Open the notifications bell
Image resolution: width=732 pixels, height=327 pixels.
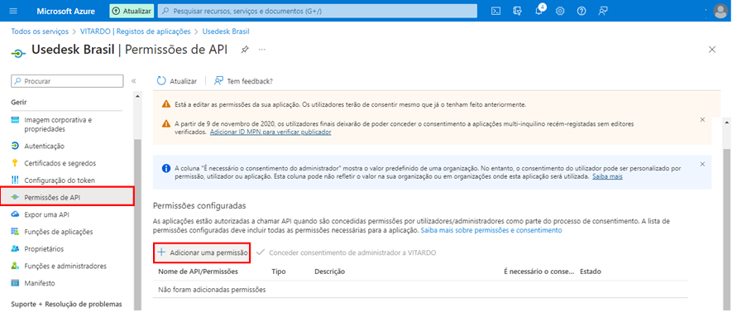coord(539,11)
